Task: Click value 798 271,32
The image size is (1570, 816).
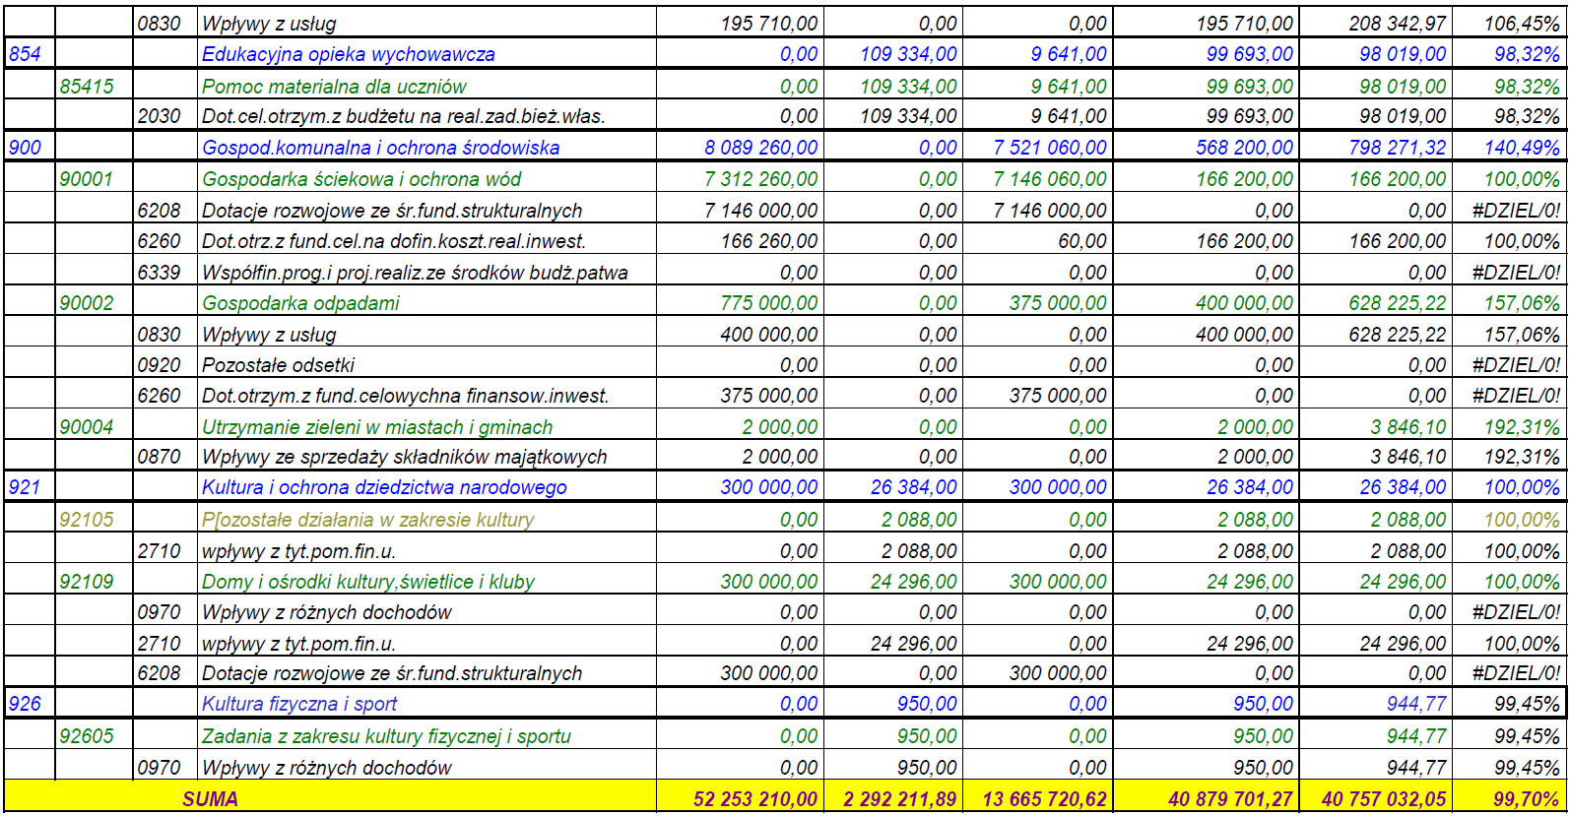Action: 1398,148
